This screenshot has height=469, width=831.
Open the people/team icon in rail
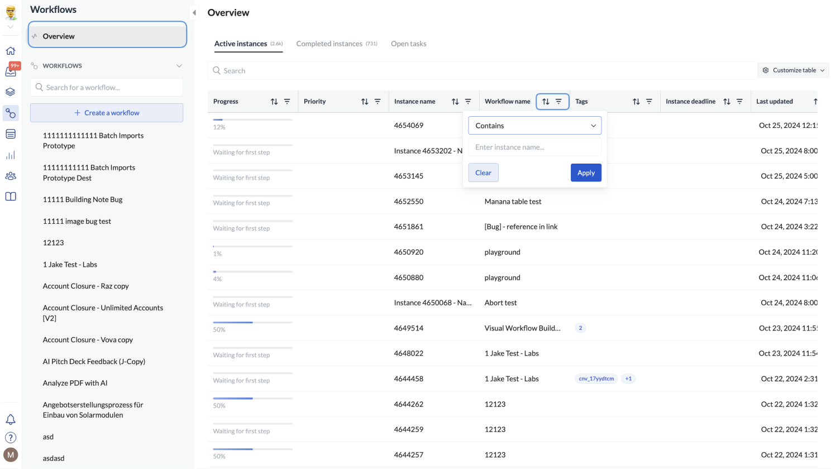[x=11, y=176]
